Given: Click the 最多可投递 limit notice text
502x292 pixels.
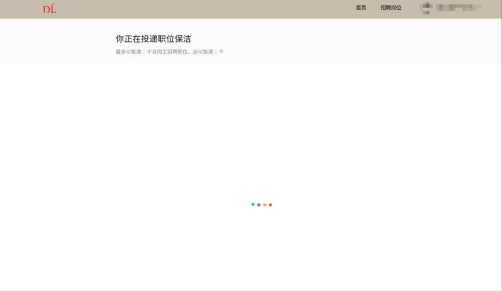Looking at the screenshot, I should pos(170,52).
